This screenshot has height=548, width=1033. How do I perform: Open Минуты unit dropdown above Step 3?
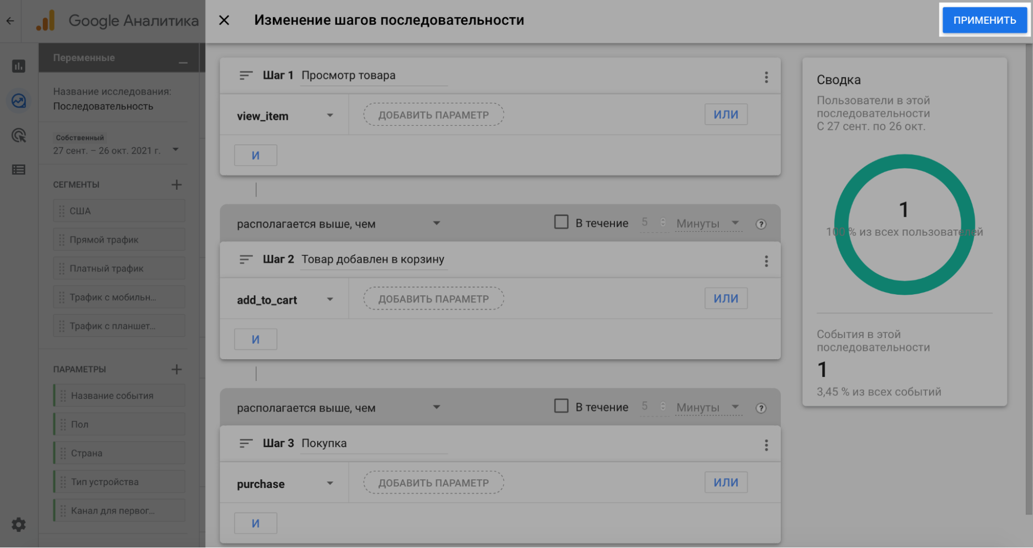[x=708, y=407]
